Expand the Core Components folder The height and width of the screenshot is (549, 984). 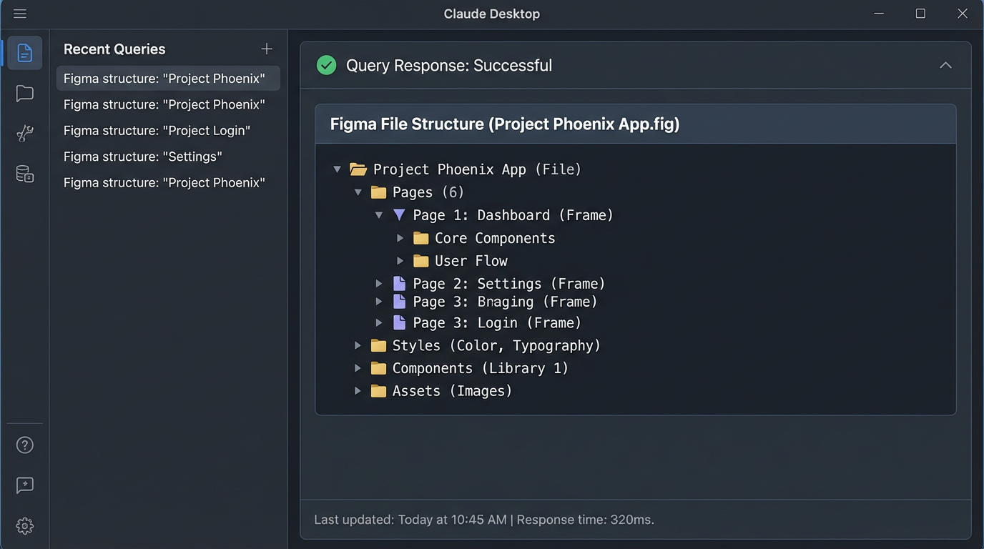(400, 237)
